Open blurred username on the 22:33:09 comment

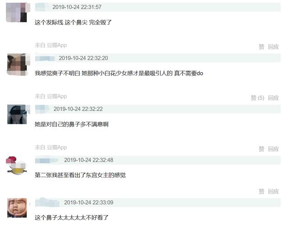[48, 202]
